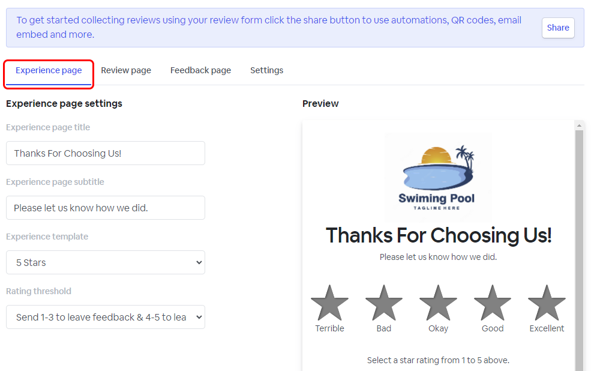Click the Experience page title field
This screenshot has height=371, width=591.
(x=106, y=153)
